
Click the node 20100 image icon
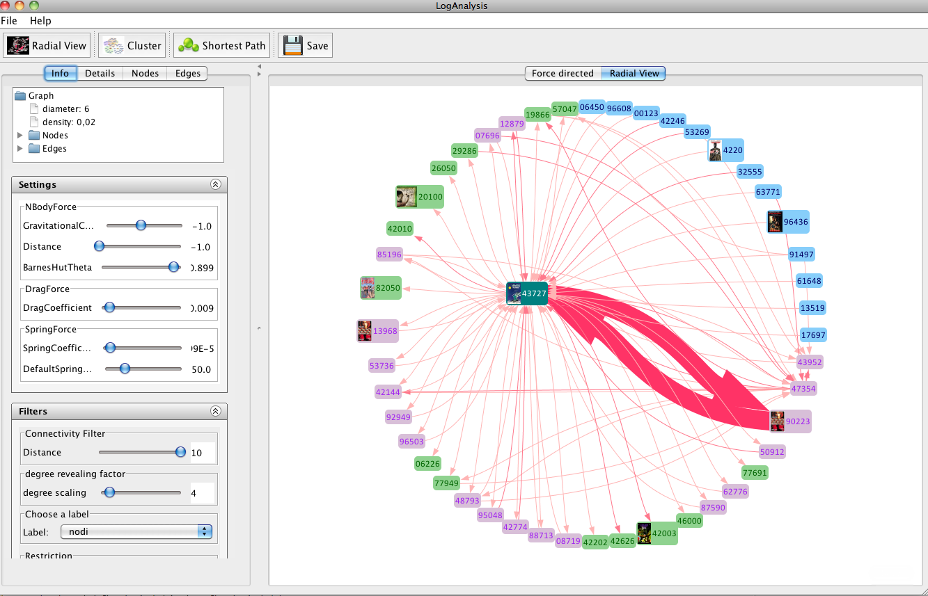point(406,197)
